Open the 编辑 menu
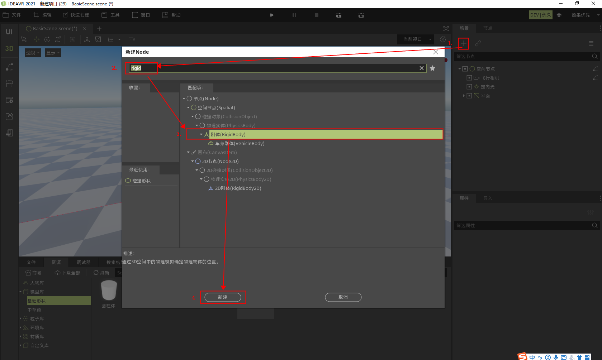Viewport: 602px width, 360px height. 43,15
